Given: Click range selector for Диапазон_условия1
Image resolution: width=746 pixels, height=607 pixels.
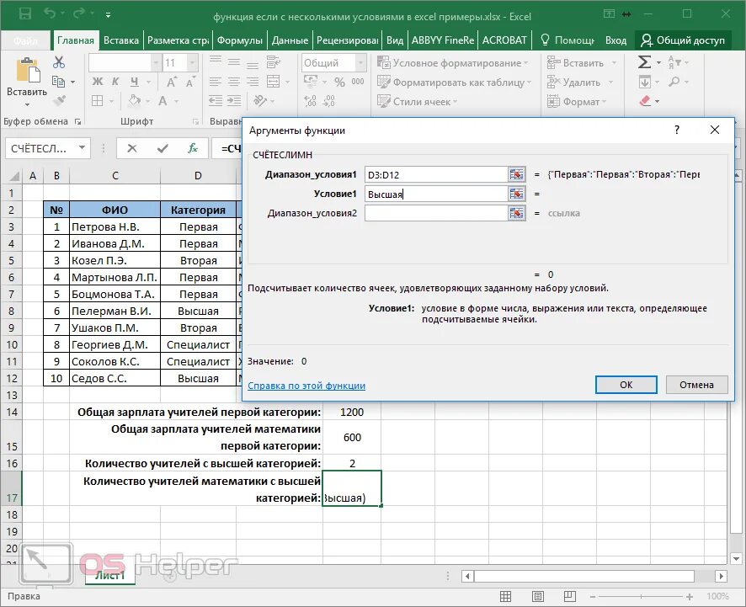Looking at the screenshot, I should tap(516, 174).
